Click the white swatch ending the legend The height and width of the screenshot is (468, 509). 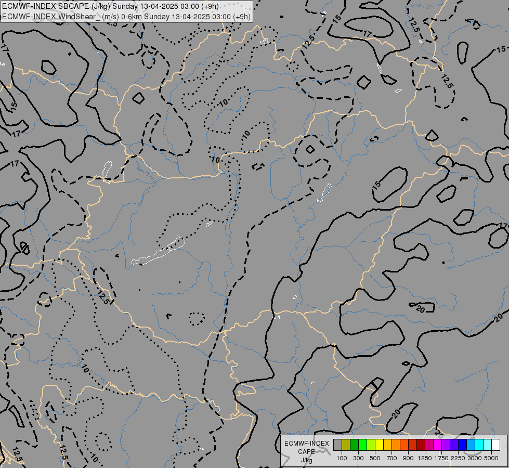coord(495,445)
